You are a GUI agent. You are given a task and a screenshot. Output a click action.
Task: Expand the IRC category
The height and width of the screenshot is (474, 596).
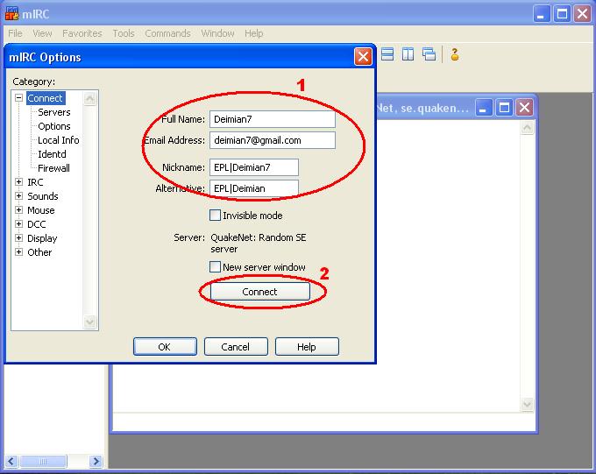18,181
